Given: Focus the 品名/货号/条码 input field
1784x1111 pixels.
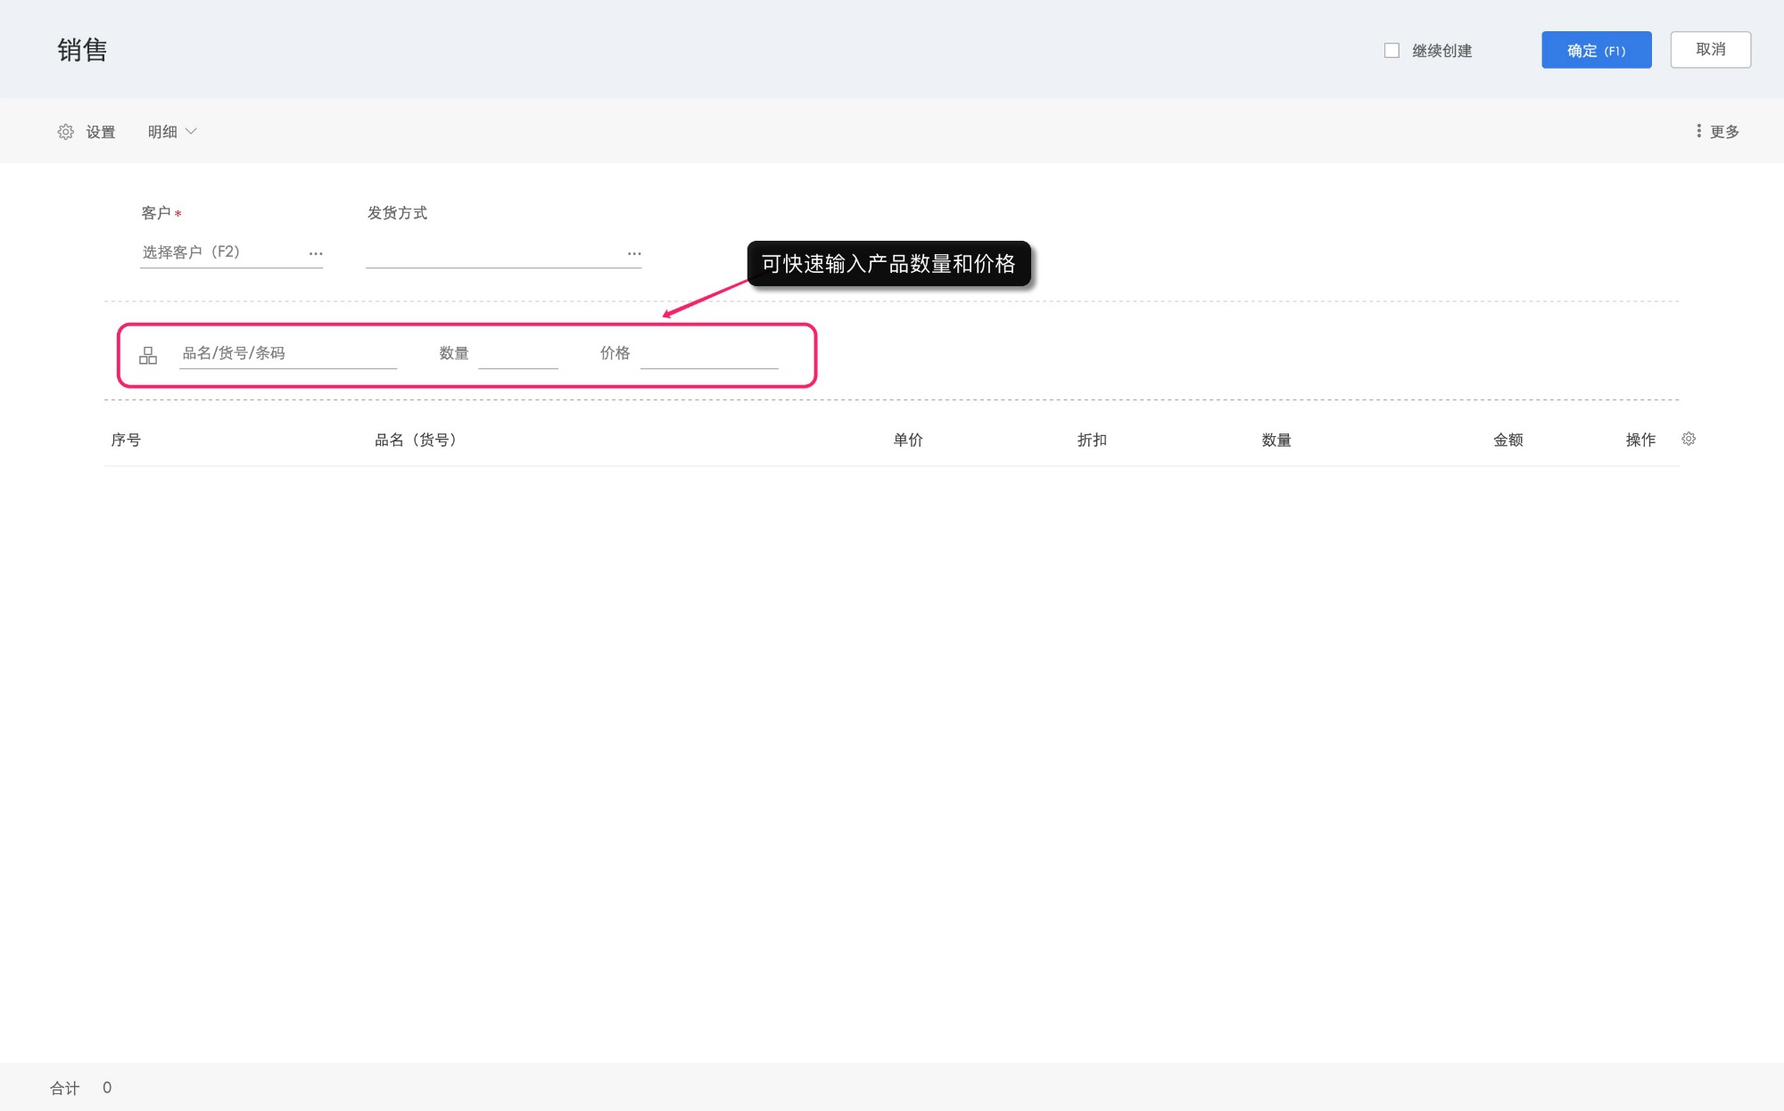Looking at the screenshot, I should pyautogui.click(x=287, y=353).
